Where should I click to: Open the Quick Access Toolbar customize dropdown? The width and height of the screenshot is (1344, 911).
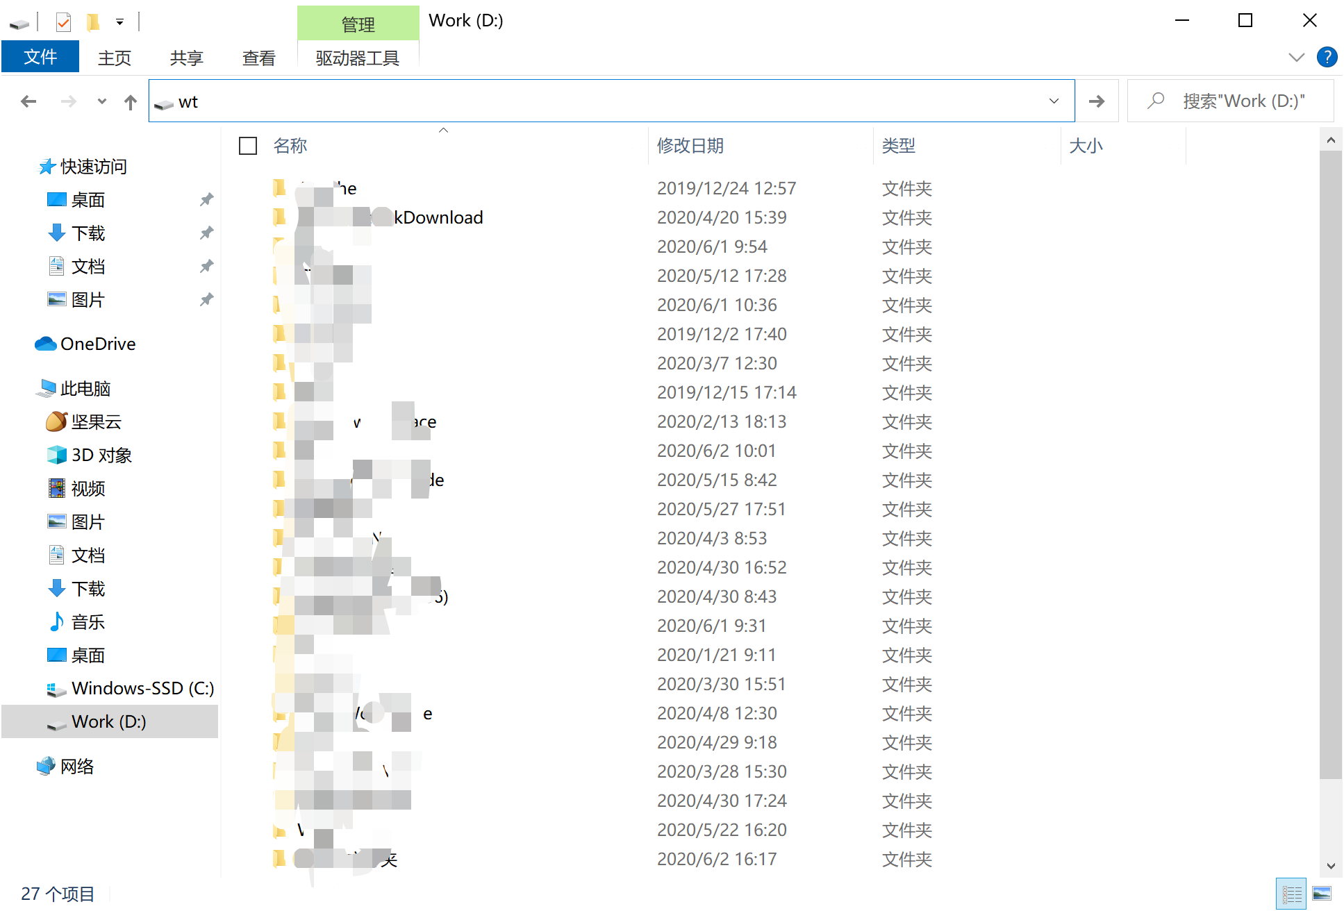point(119,22)
